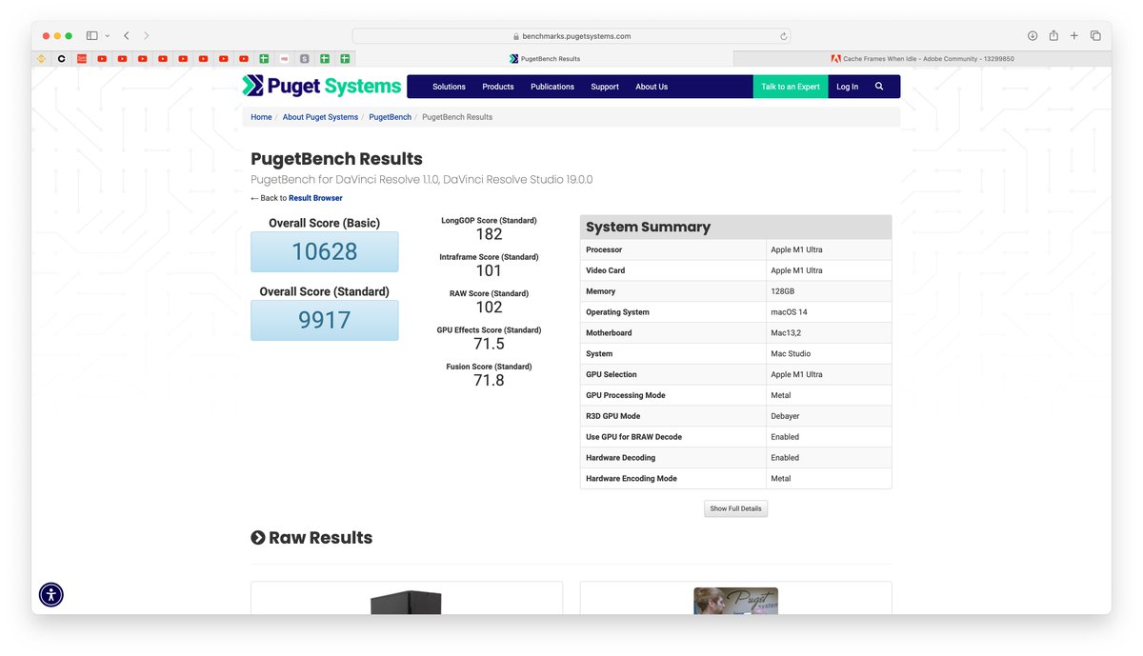Follow the Home breadcrumb link
The image size is (1143, 656).
261,117
